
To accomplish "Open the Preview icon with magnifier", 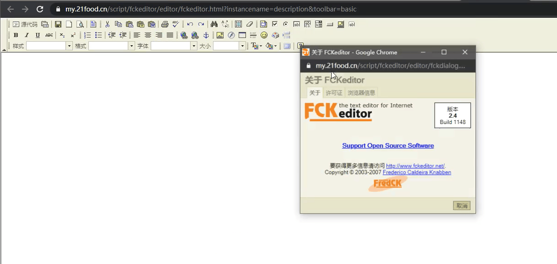I will tap(80, 24).
